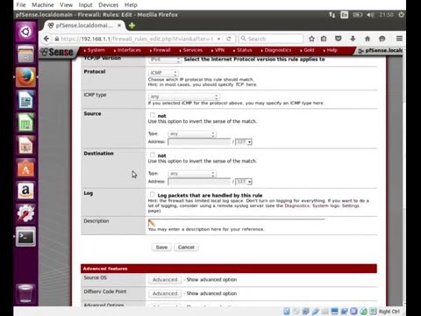Open Ubuntu Software Center icon

[25, 169]
